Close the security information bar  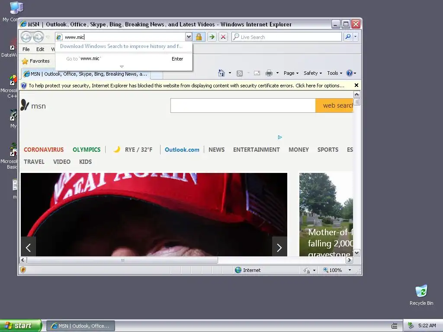point(356,85)
